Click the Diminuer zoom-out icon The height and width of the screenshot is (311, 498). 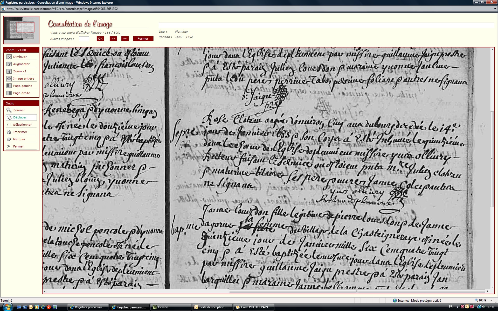click(x=9, y=57)
